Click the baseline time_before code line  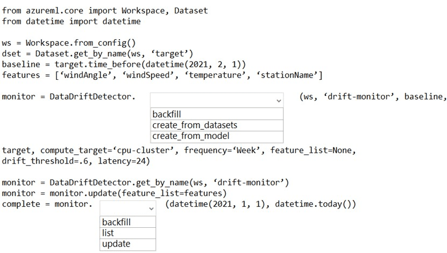tap(124, 64)
